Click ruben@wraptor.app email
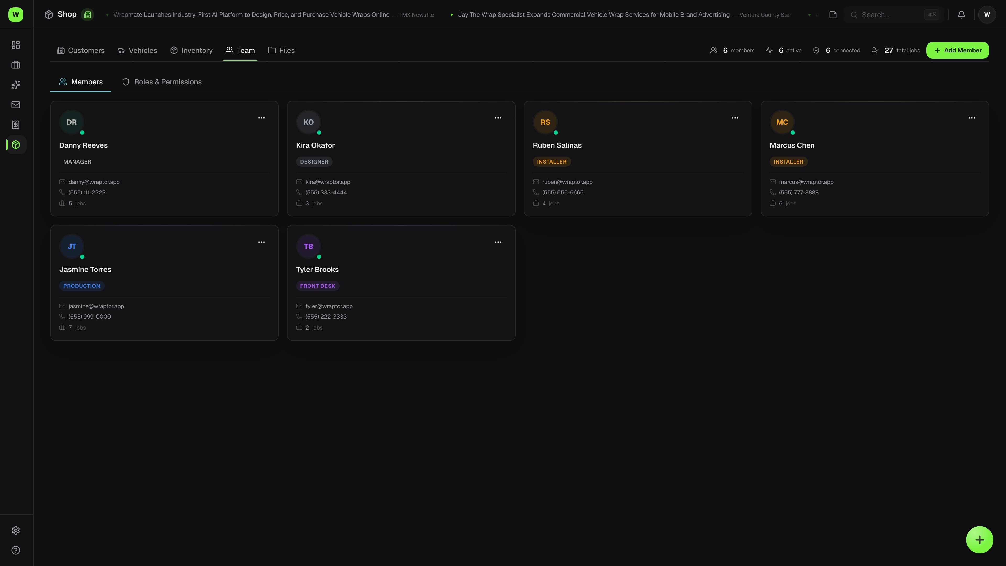Image resolution: width=1006 pixels, height=566 pixels. [x=567, y=182]
